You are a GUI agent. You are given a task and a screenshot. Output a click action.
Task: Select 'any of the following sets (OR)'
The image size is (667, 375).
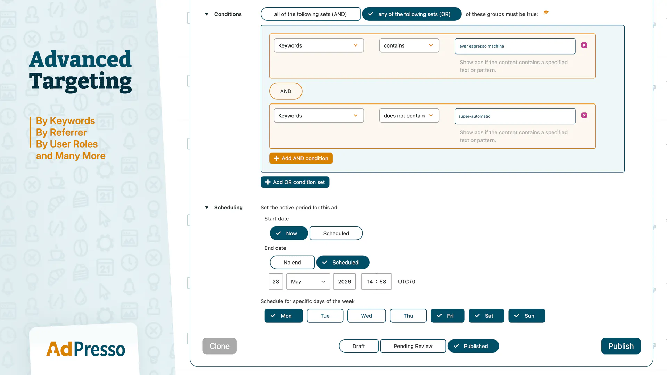(x=412, y=14)
